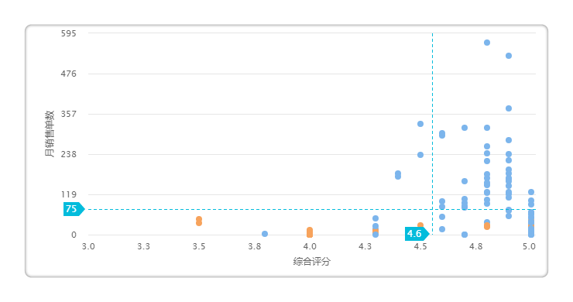The height and width of the screenshot is (302, 573).
Task: Select the 3.0 x-axis tick label
Action: (88, 246)
